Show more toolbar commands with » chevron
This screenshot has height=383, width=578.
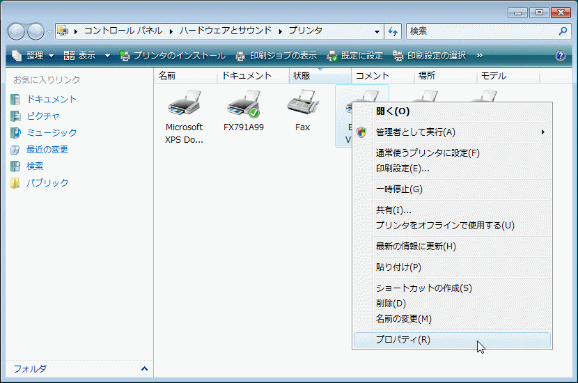[479, 56]
